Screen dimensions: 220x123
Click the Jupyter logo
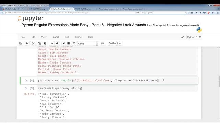(x=31, y=18)
